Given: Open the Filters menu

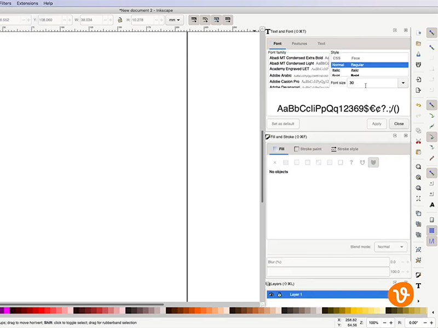Looking at the screenshot, I should 5,3.
